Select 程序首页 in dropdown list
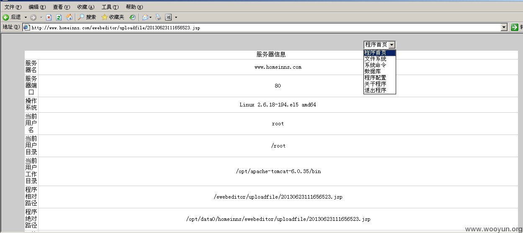523x233 pixels. [379, 53]
